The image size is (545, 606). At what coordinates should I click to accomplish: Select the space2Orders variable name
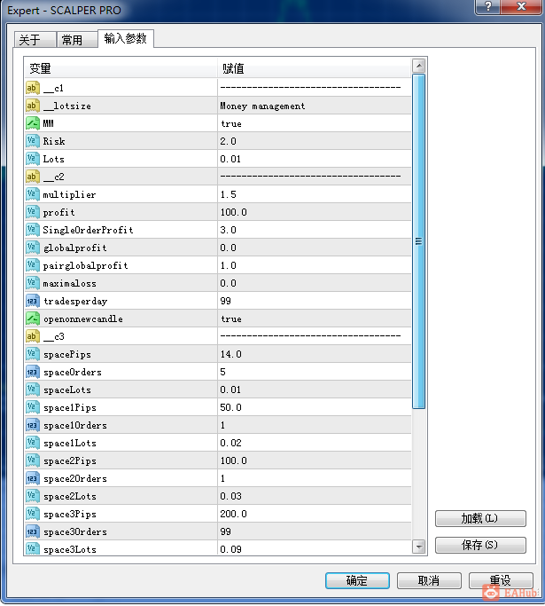click(x=75, y=478)
